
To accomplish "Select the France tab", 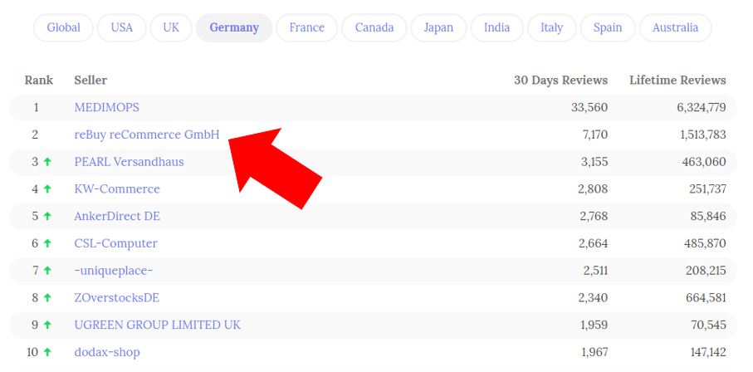I will (x=307, y=27).
